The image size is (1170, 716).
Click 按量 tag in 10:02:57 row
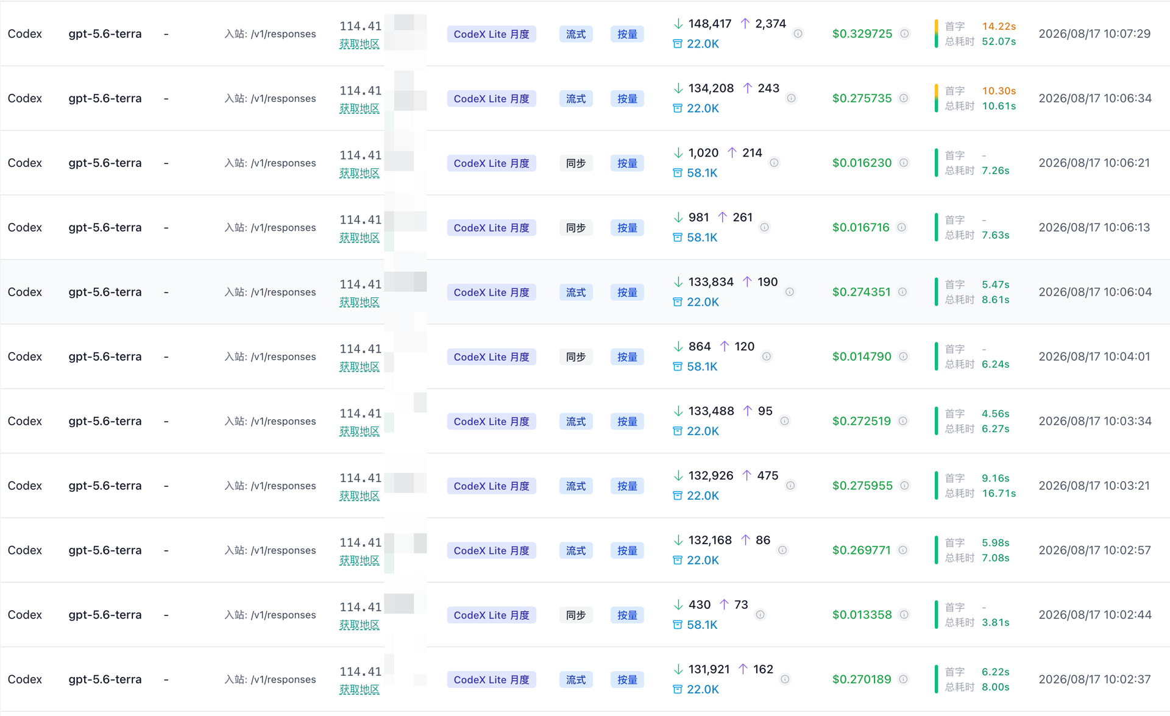click(x=627, y=551)
